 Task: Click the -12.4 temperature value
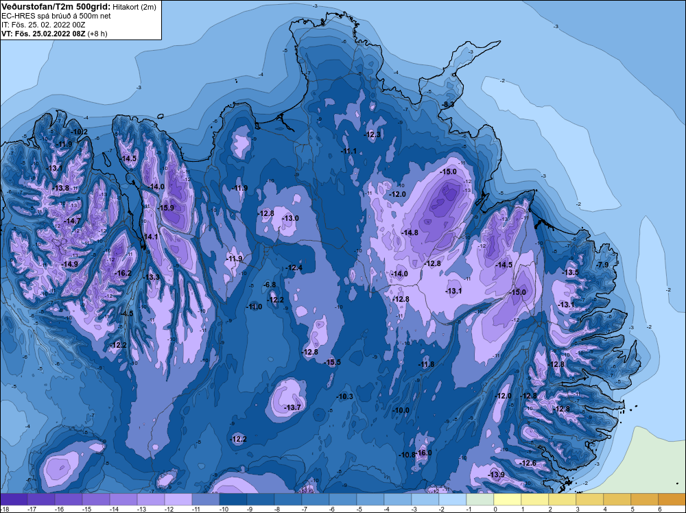pos(294,267)
